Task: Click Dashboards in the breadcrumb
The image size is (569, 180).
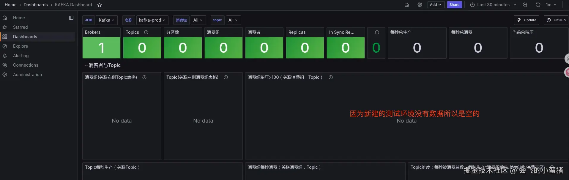Action: click(x=36, y=5)
